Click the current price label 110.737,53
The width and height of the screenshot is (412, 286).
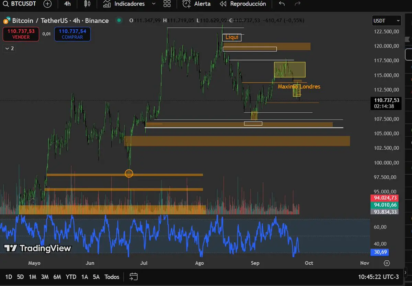(386, 100)
